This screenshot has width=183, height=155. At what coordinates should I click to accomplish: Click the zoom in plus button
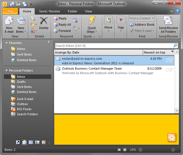173,150
